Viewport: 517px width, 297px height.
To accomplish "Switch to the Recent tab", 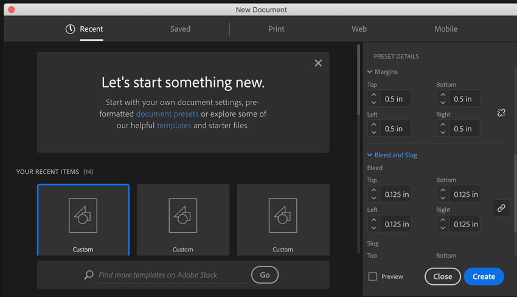I will 91,29.
